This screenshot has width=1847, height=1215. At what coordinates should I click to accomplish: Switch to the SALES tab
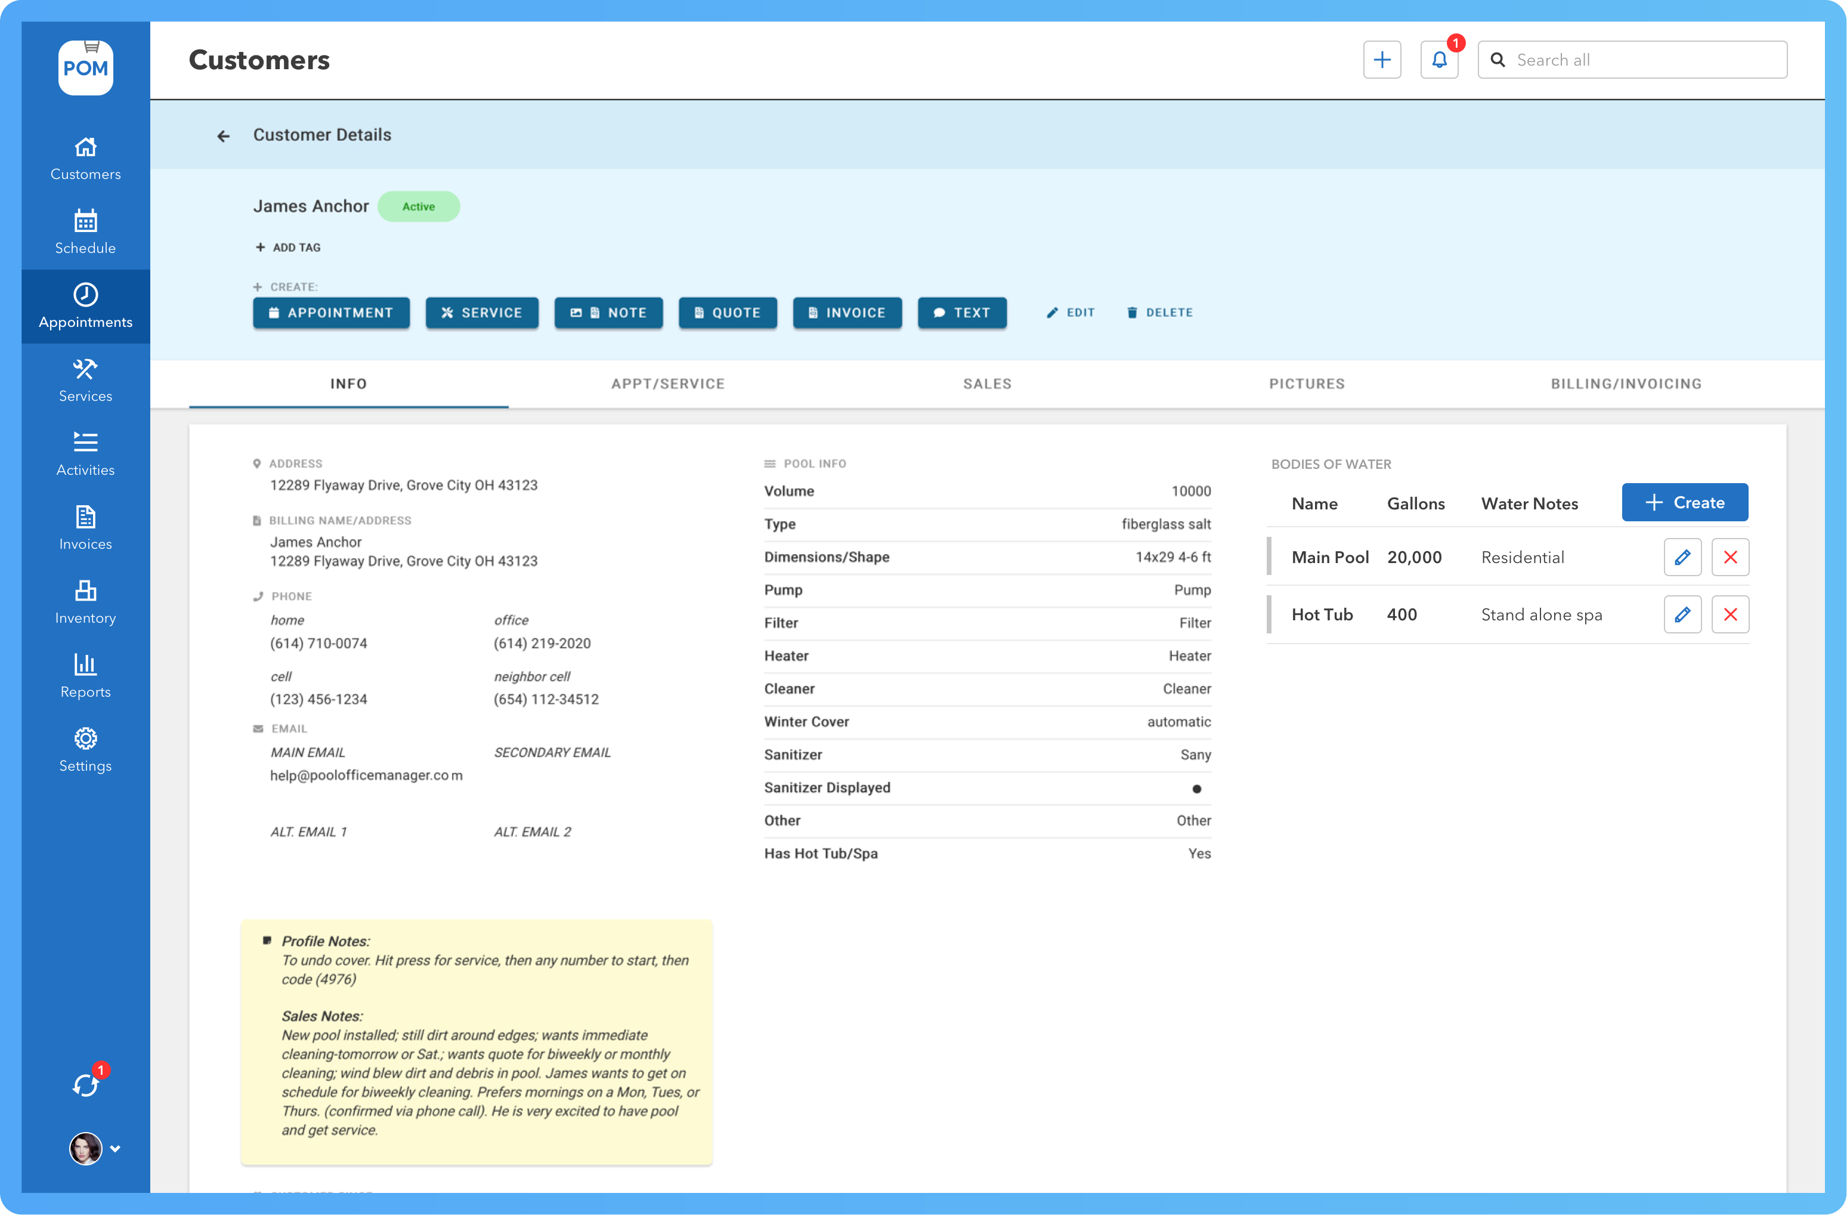point(987,383)
